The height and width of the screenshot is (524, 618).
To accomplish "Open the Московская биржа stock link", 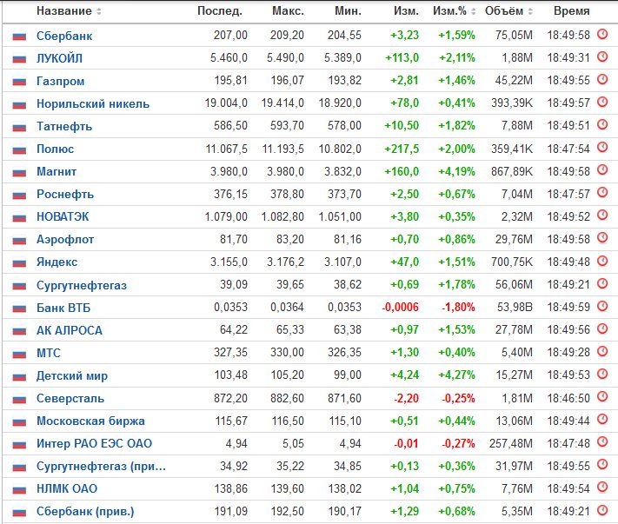I will [90, 421].
